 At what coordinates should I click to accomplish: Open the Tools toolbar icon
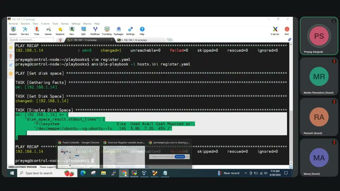coord(36,31)
